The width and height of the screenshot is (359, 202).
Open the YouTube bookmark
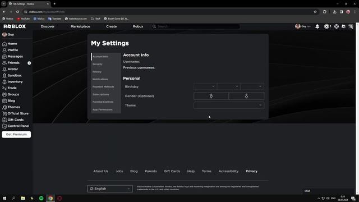point(24,19)
